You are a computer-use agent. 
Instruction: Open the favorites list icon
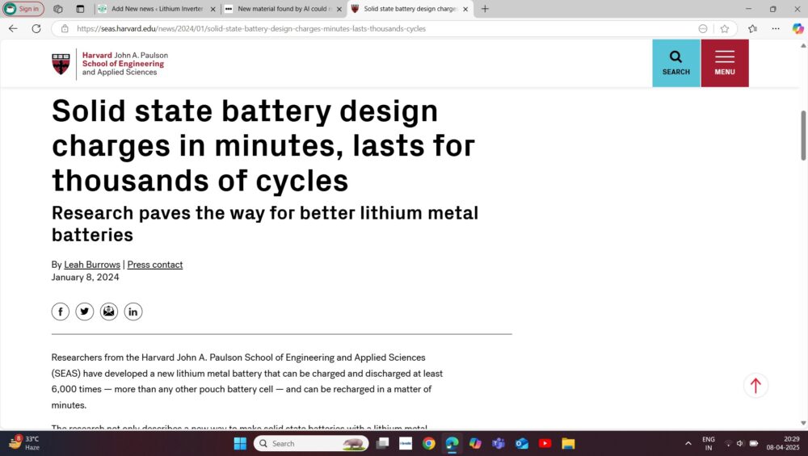tap(752, 29)
